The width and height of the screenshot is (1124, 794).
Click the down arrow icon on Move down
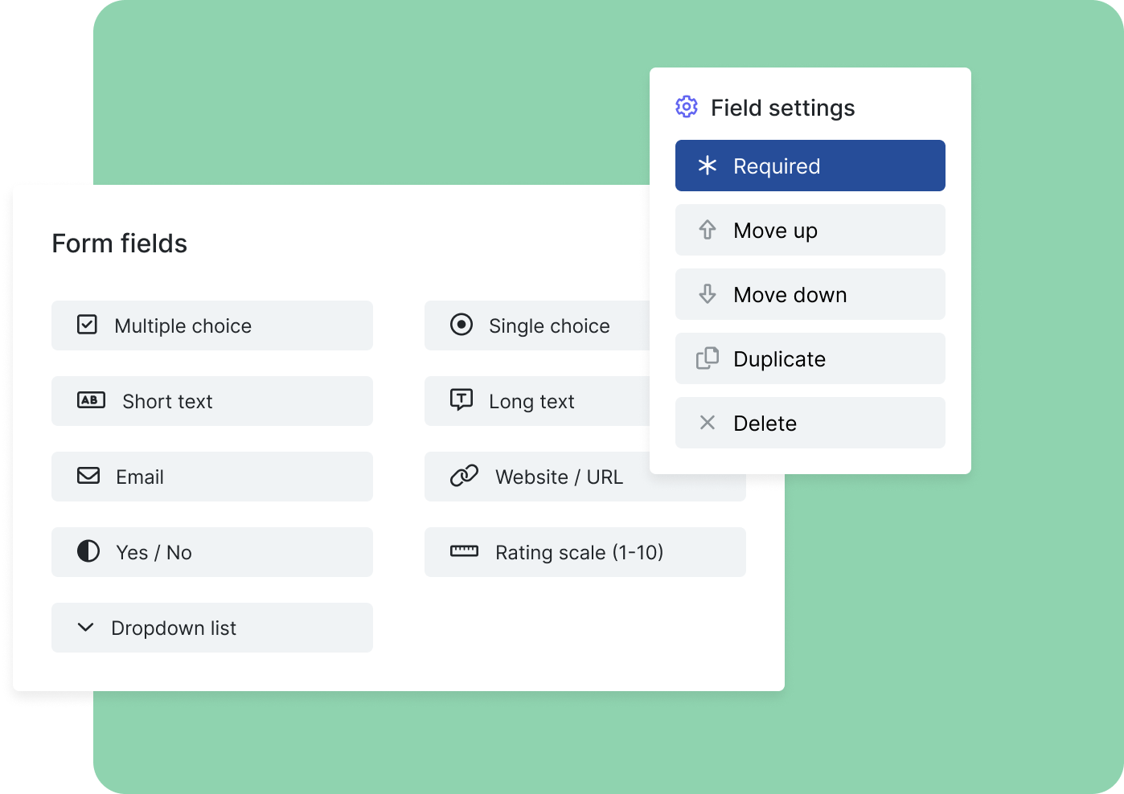(x=708, y=294)
